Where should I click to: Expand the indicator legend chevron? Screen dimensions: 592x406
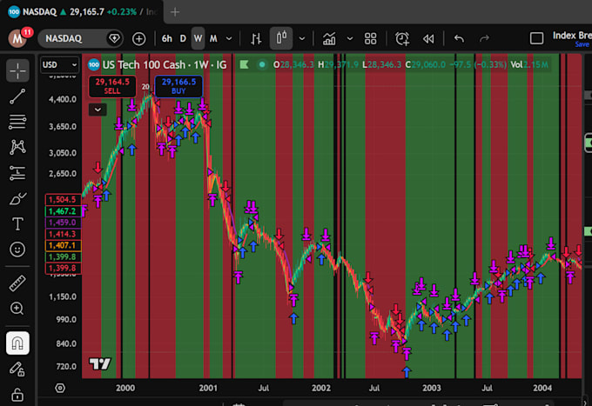(98, 110)
